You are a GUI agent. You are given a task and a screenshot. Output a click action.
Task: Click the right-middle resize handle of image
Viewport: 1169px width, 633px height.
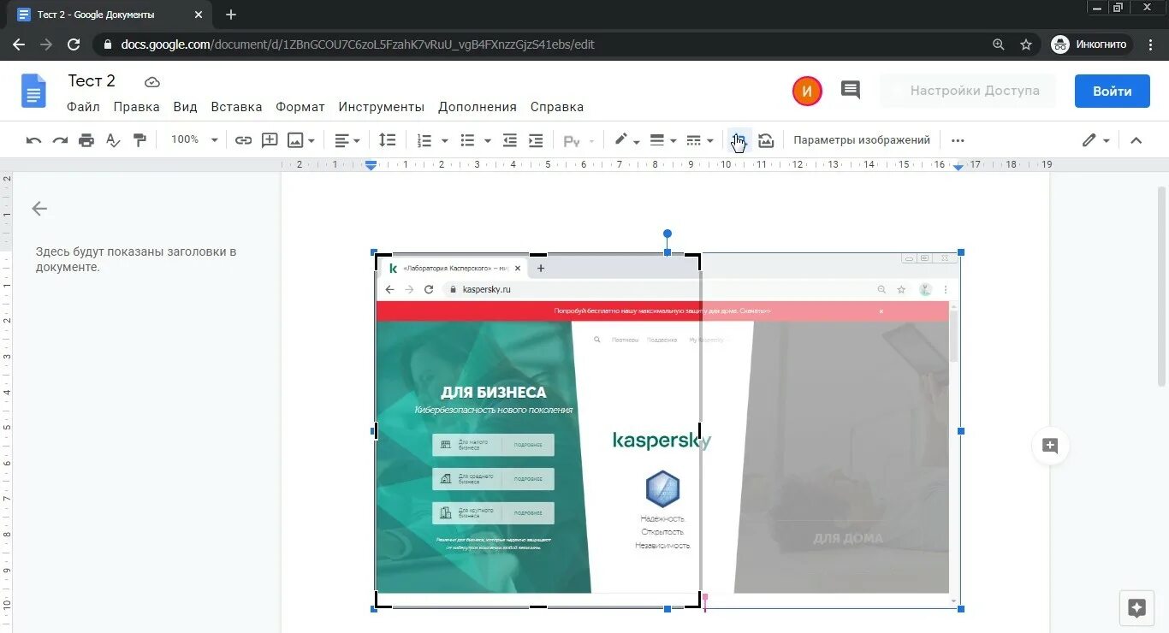(x=961, y=431)
